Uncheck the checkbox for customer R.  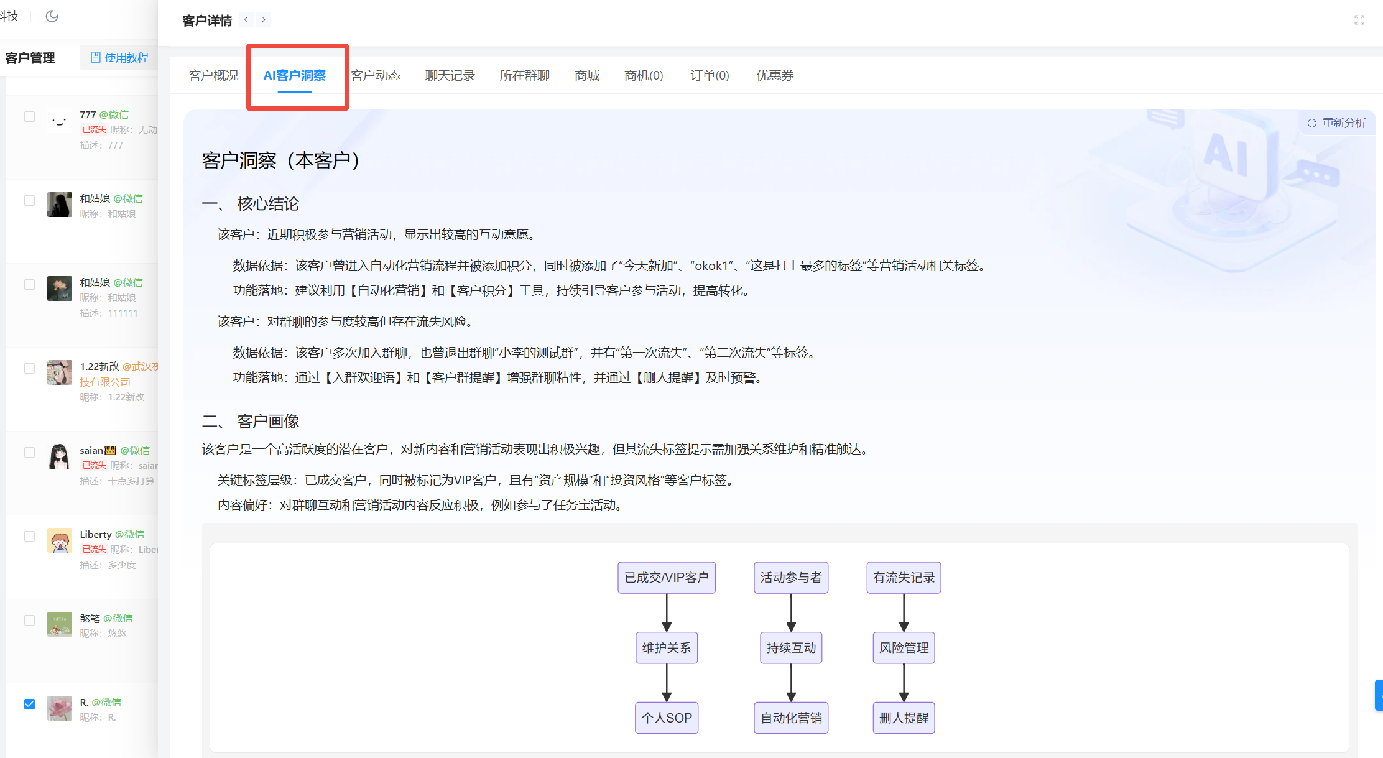29,704
